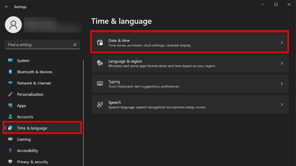The width and height of the screenshot is (296, 166).
Task: Open Network & internet section
Action: (x=43, y=83)
